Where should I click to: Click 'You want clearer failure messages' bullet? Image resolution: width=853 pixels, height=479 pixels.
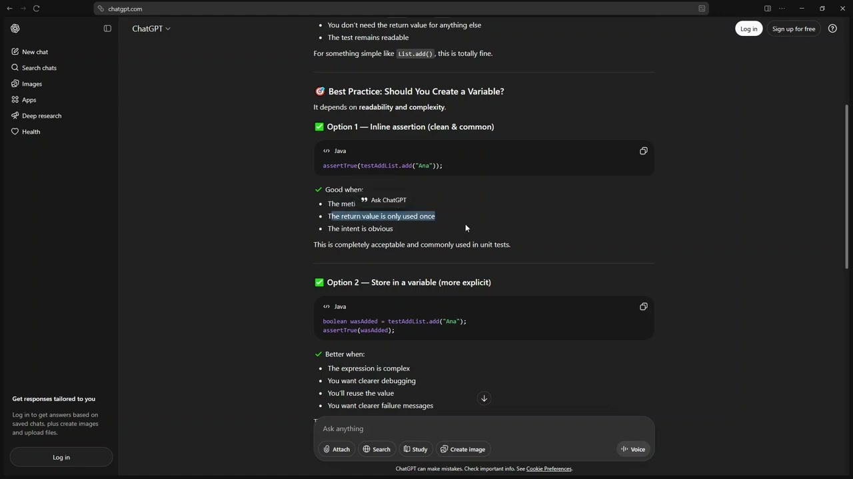tap(380, 406)
